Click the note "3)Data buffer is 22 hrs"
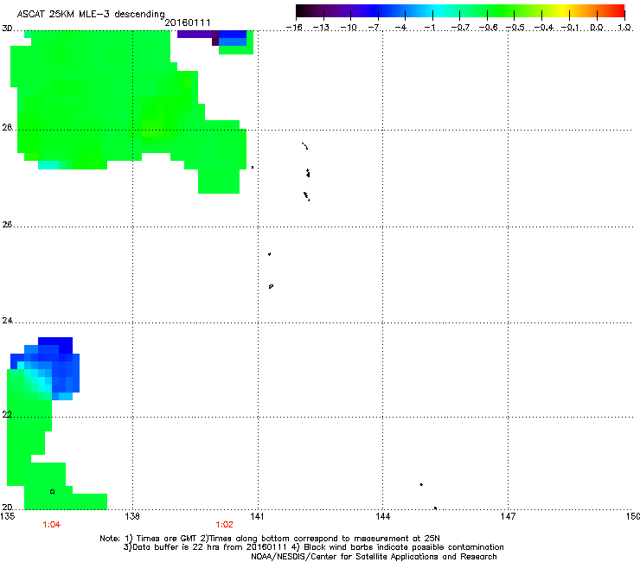Screen dimensions: 640x562 172,547
